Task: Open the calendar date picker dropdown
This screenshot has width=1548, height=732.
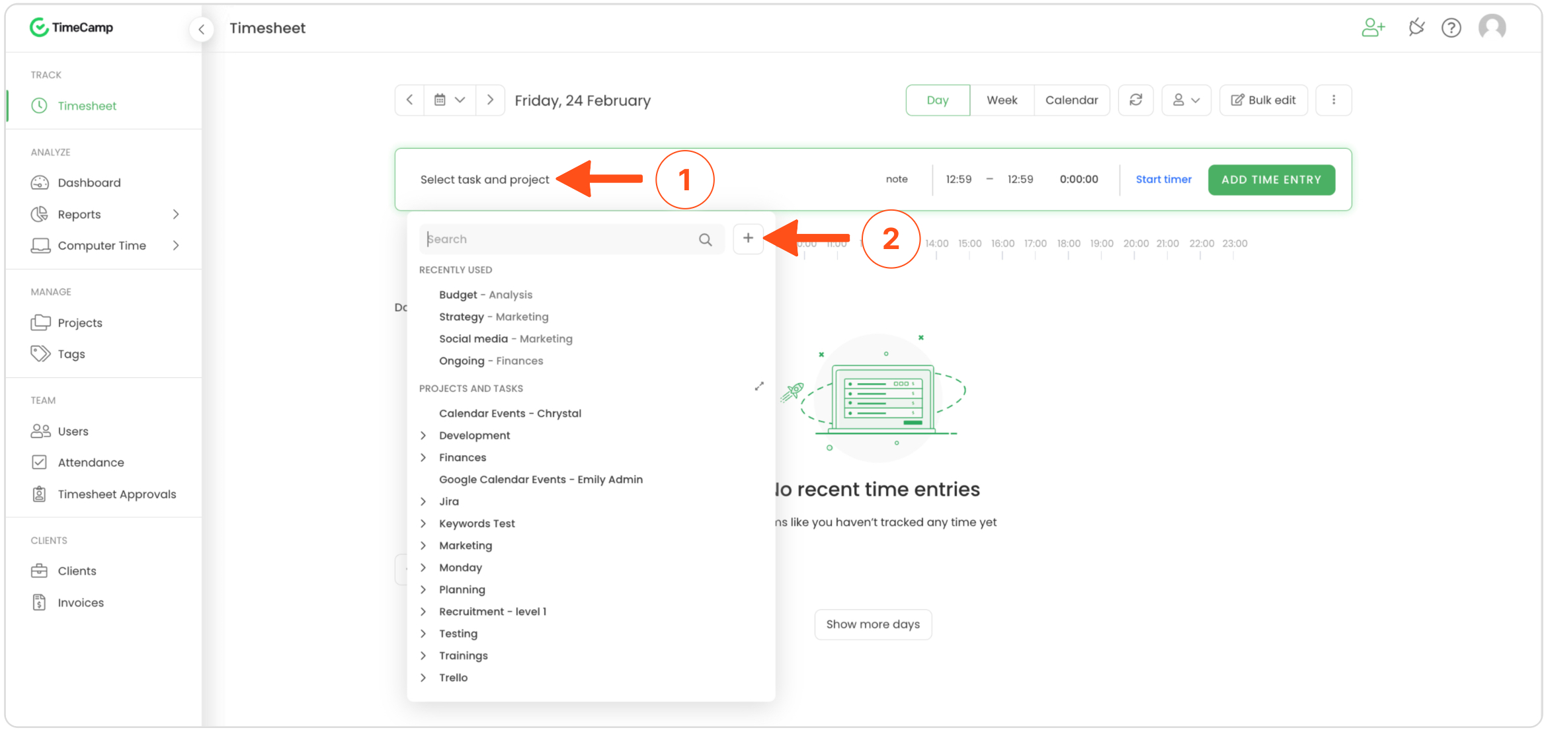Action: [450, 100]
